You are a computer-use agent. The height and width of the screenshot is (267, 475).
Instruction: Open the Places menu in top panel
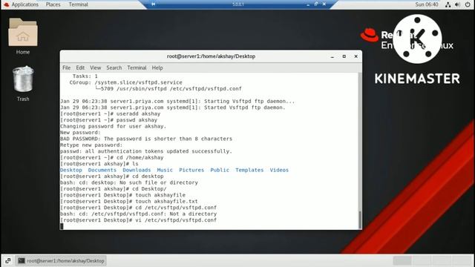click(x=53, y=4)
